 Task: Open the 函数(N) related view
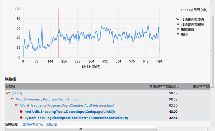(x=51, y=125)
